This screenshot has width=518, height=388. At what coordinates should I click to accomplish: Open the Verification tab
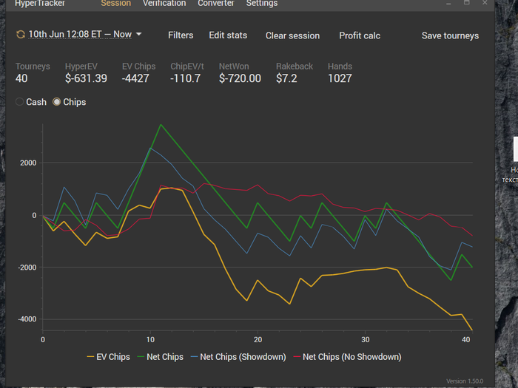point(164,3)
